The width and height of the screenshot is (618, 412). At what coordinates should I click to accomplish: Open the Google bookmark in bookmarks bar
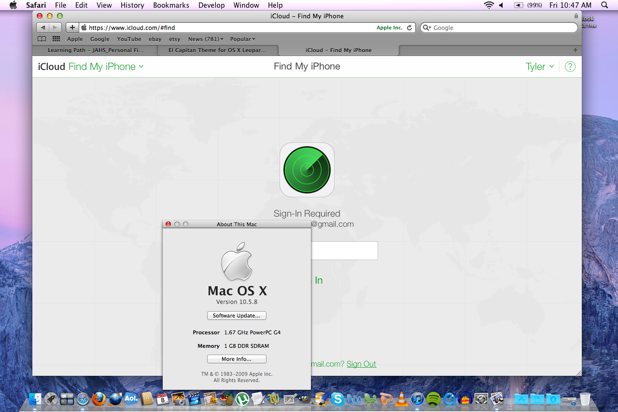coord(100,39)
